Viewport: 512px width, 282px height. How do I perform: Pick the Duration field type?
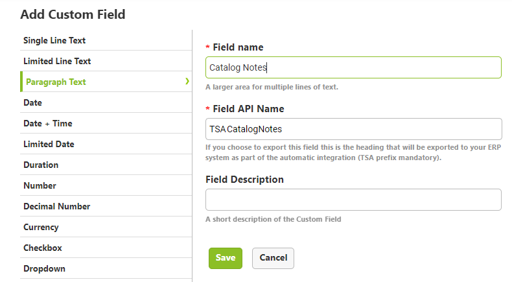(x=106, y=165)
